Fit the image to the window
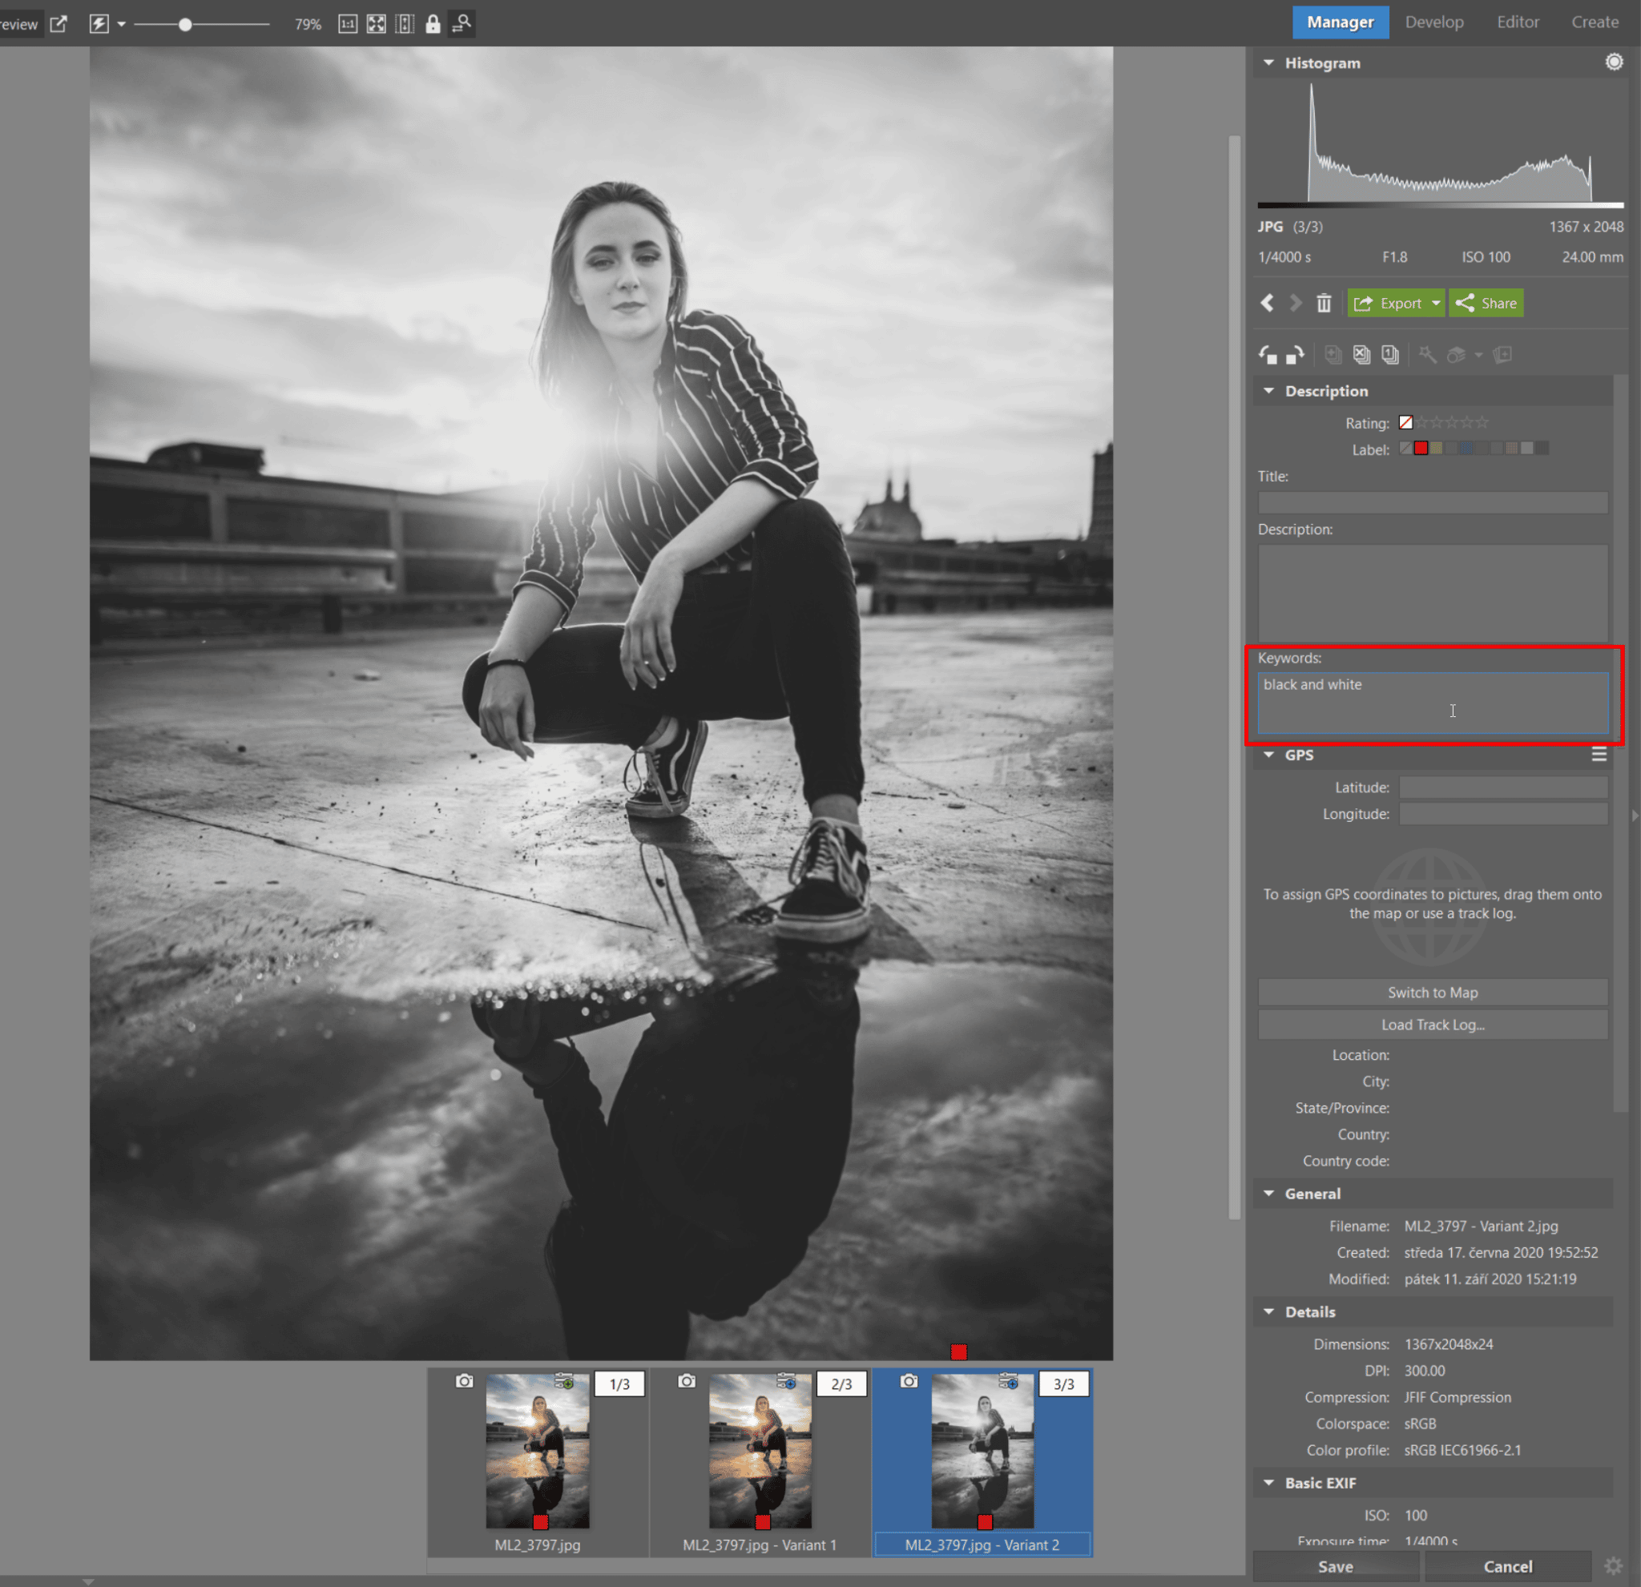Screen dimensions: 1641x1587 pyautogui.click(x=377, y=23)
